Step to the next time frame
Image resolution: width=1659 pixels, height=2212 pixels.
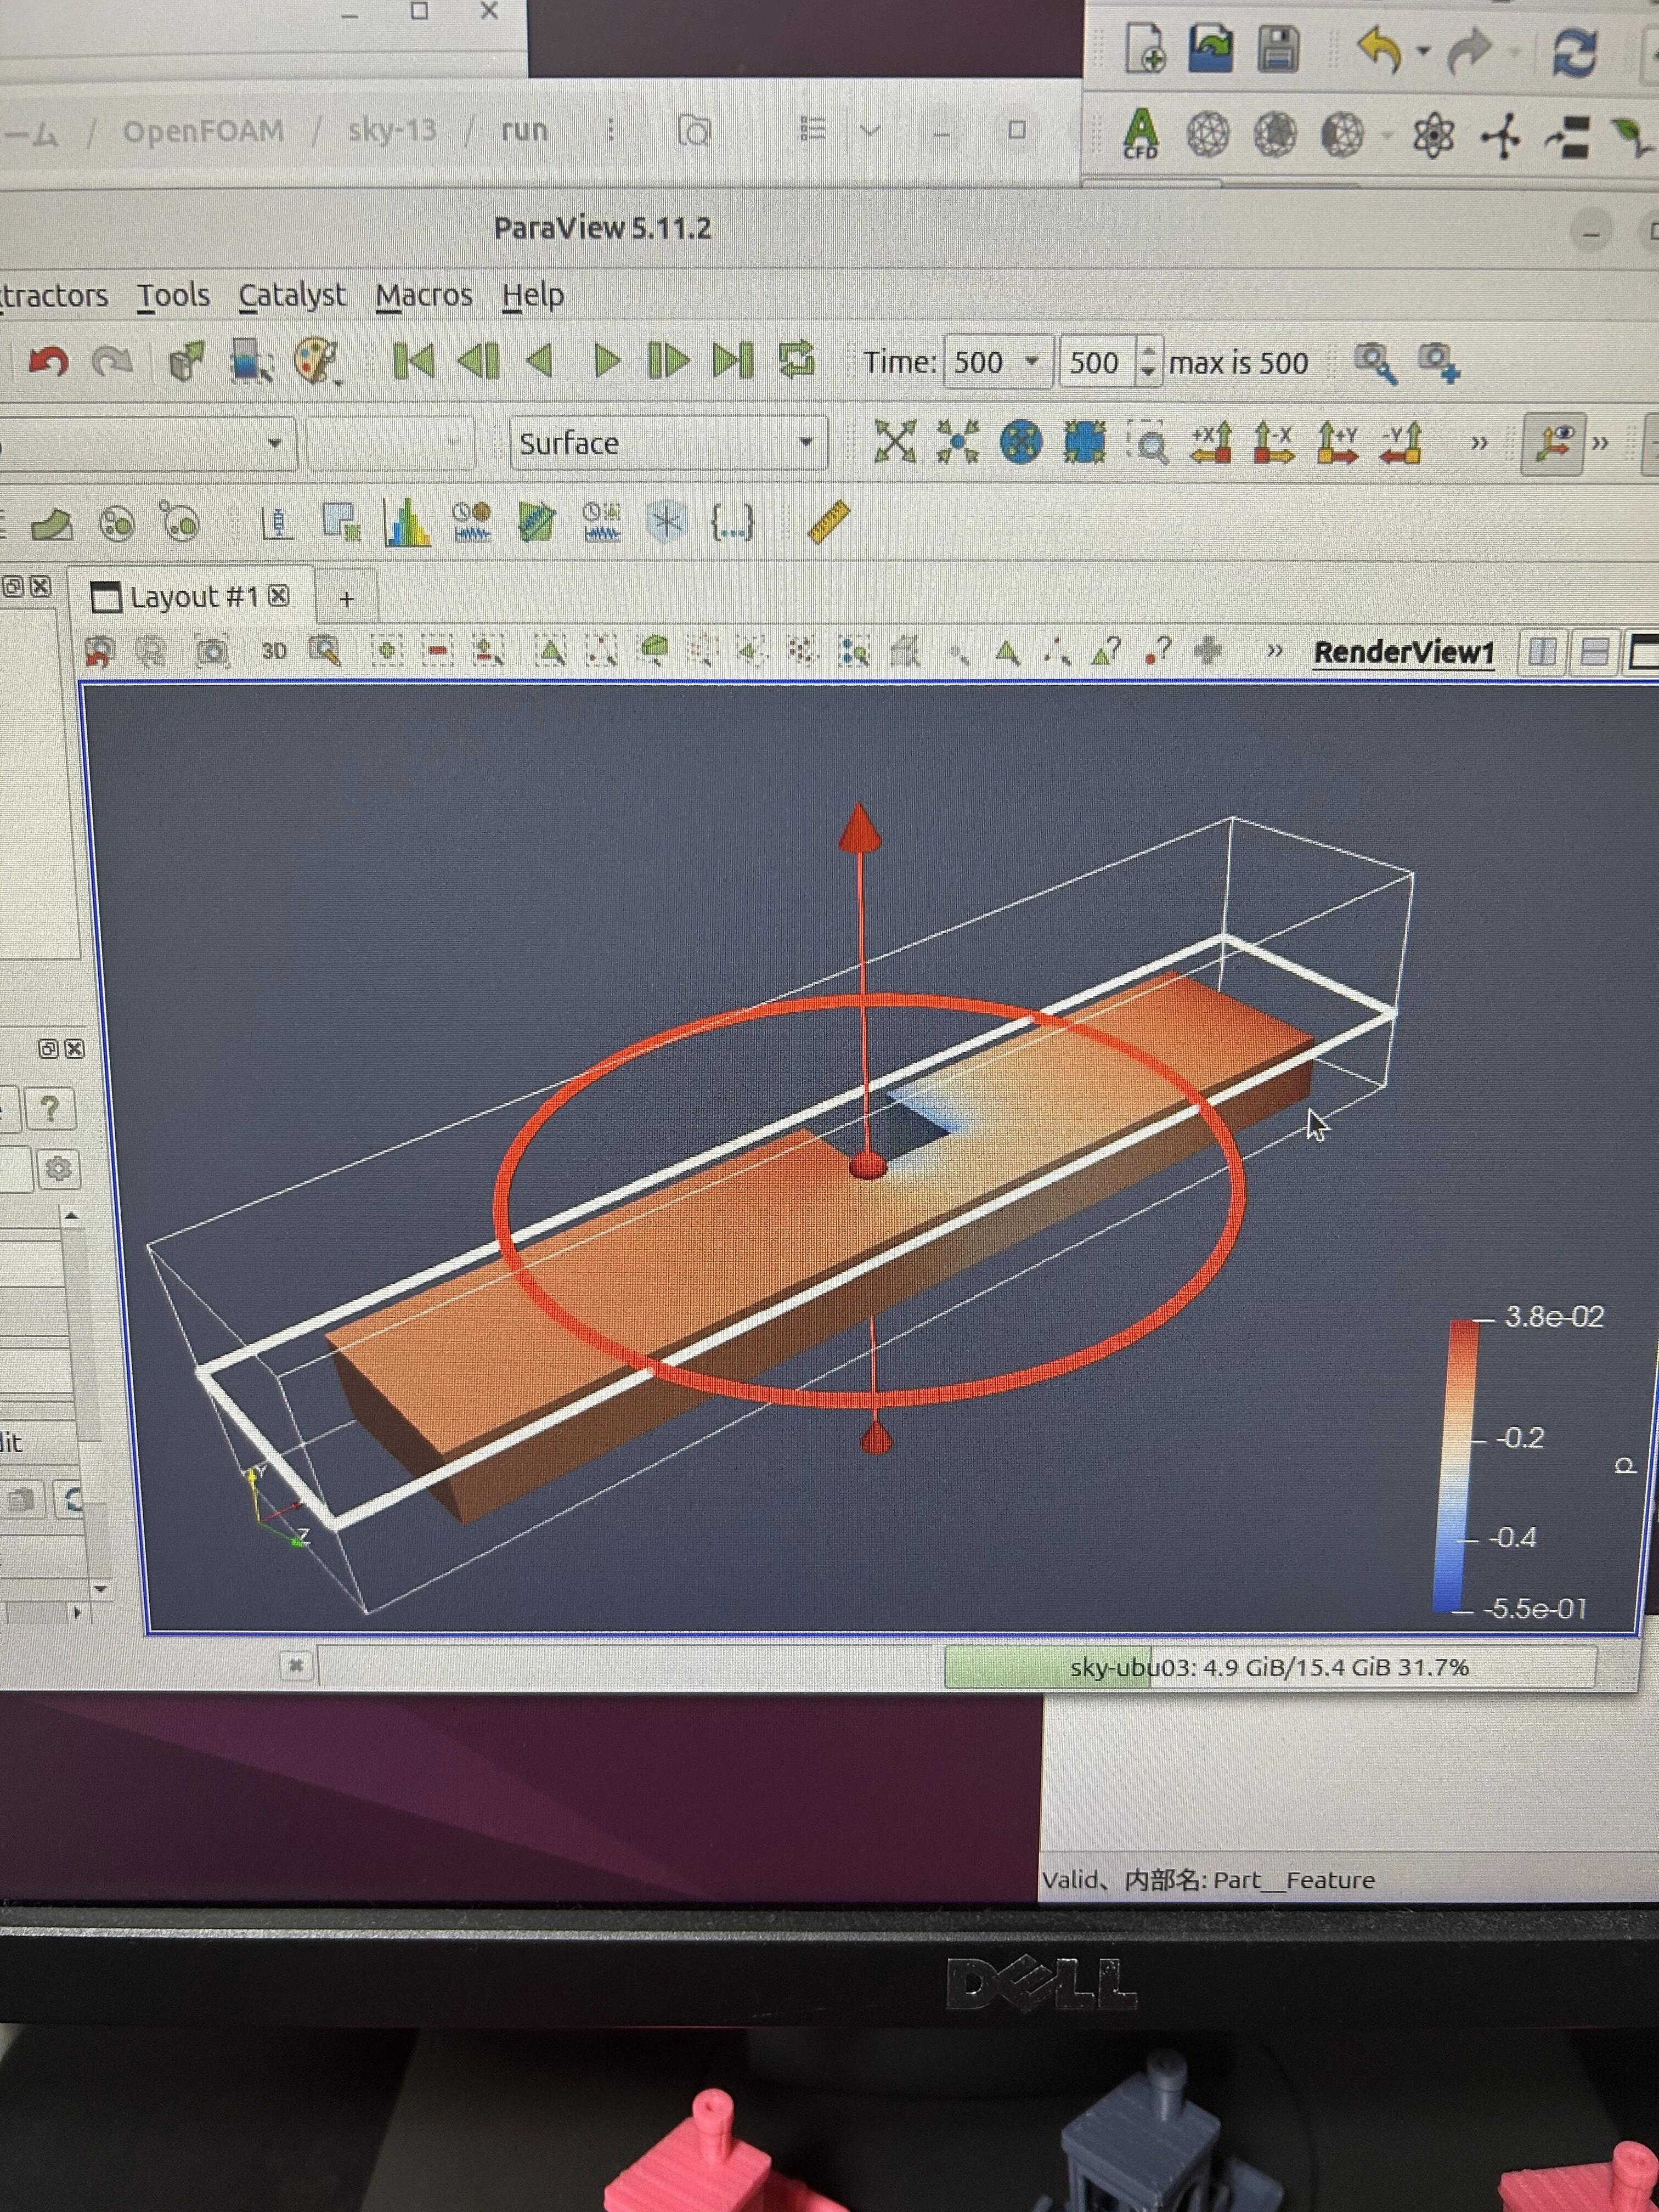coord(668,361)
